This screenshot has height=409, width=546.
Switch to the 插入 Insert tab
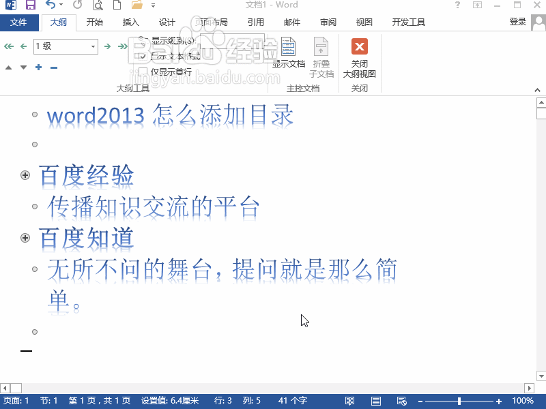pyautogui.click(x=131, y=22)
